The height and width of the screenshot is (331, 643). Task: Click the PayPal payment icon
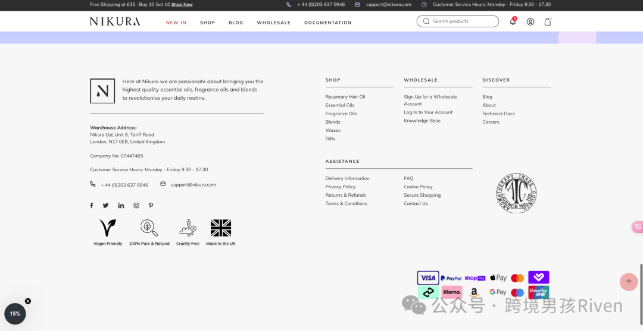[451, 278]
